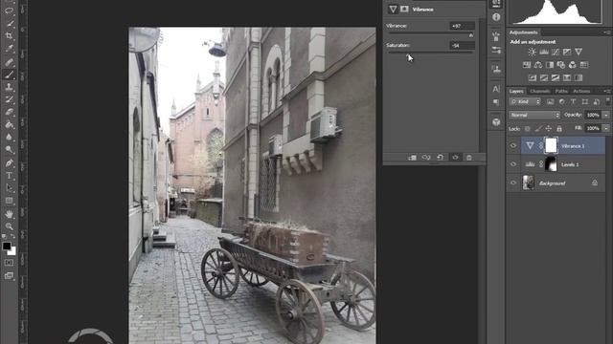Open the Fill slider arrow
This screenshot has height=344, width=613.
(x=606, y=128)
